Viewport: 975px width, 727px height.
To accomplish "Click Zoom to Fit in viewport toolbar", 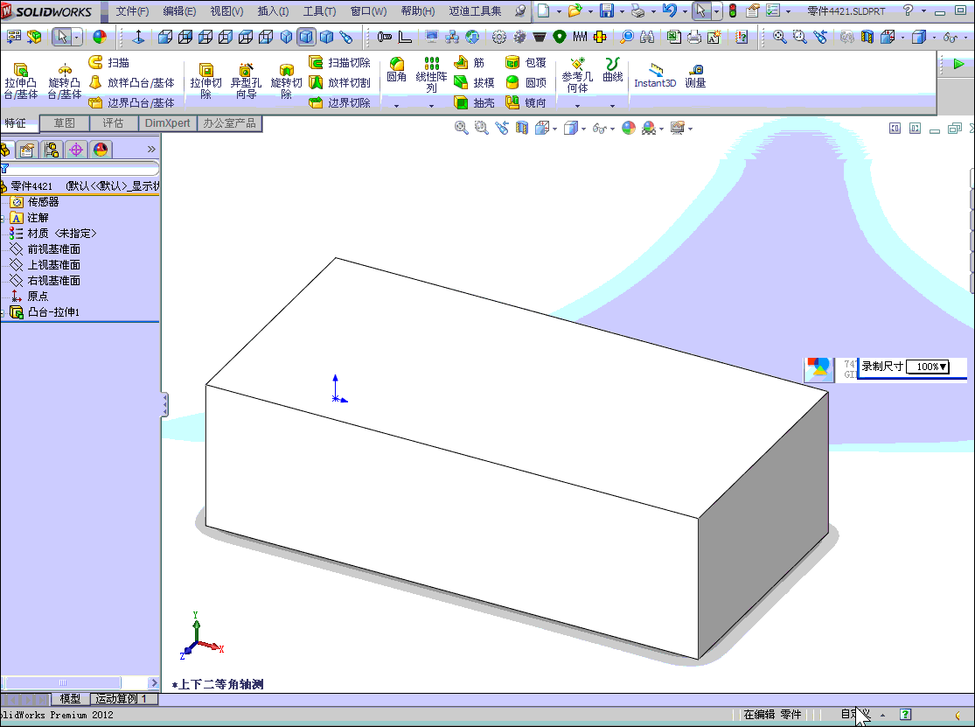I will tap(461, 128).
